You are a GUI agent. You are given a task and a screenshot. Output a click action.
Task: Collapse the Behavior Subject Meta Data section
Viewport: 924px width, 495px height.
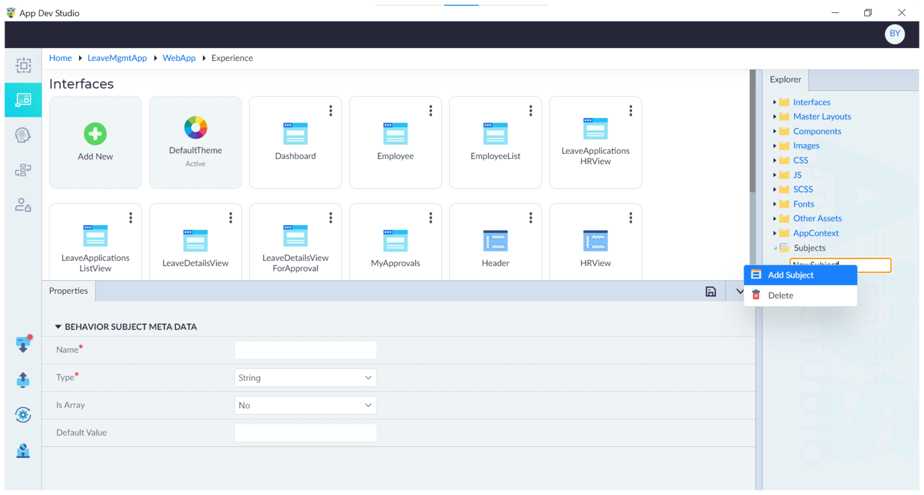[58, 327]
